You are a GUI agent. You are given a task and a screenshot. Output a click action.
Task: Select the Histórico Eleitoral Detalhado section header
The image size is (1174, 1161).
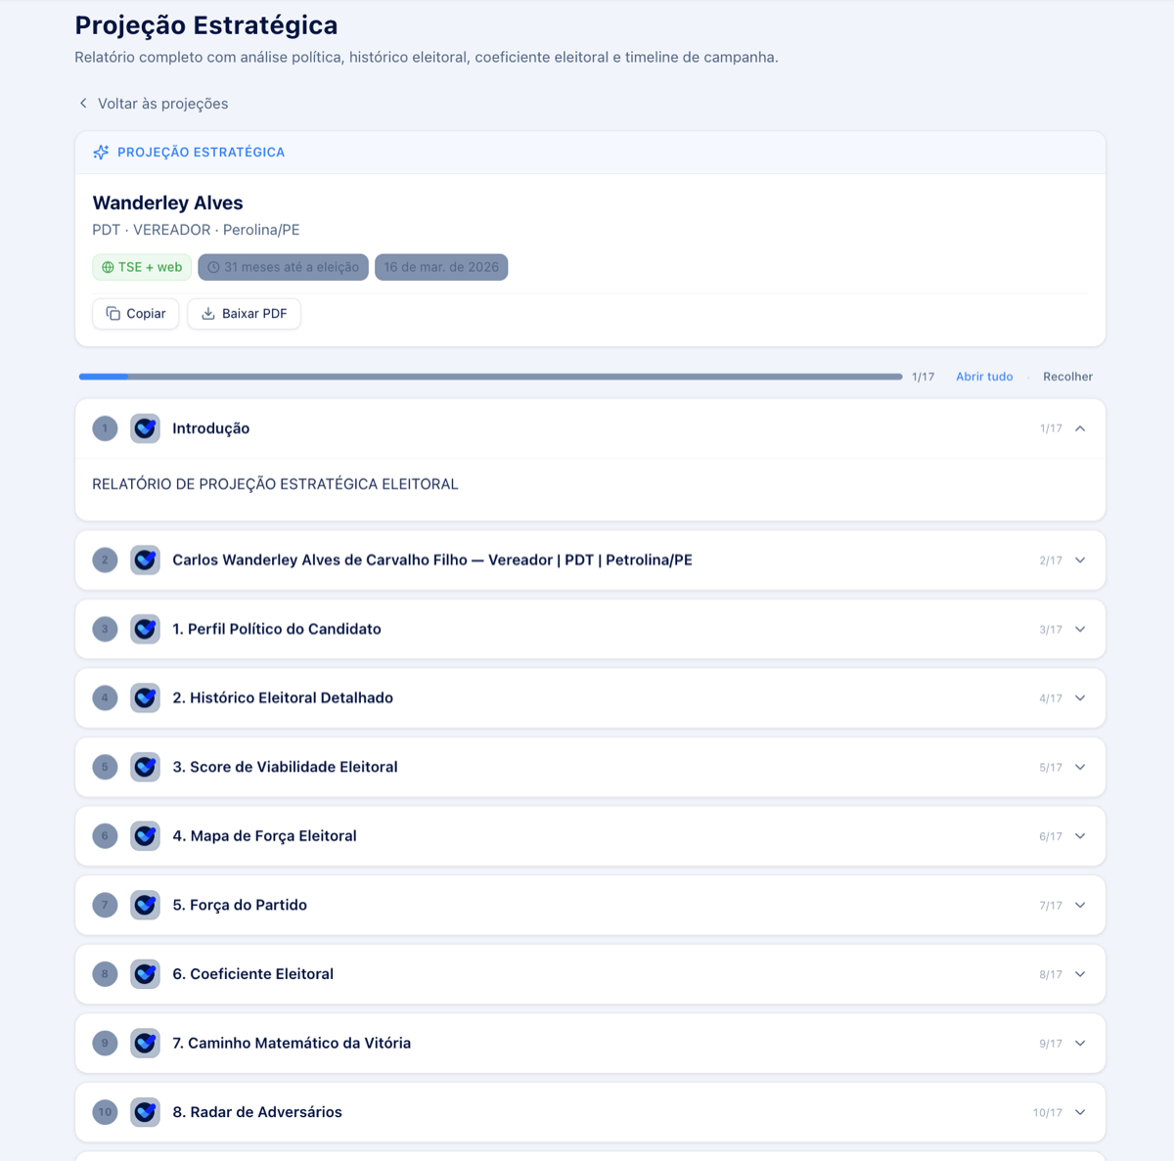(x=587, y=697)
